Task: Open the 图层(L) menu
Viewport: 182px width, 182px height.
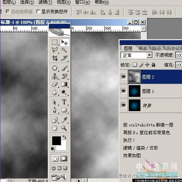Action: coord(9,2)
